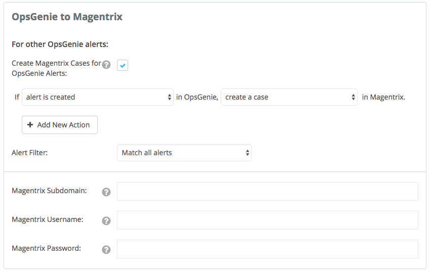Focus the Magentrix Password input field

(267, 249)
